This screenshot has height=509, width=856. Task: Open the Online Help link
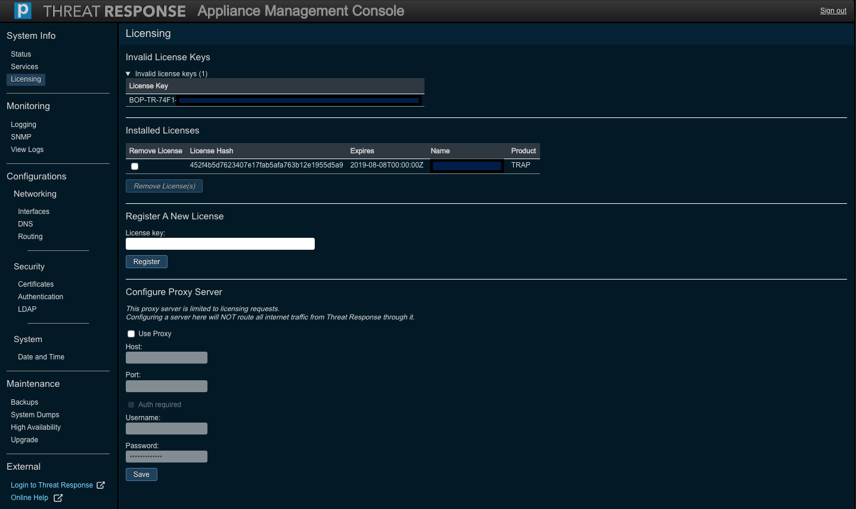(29, 498)
